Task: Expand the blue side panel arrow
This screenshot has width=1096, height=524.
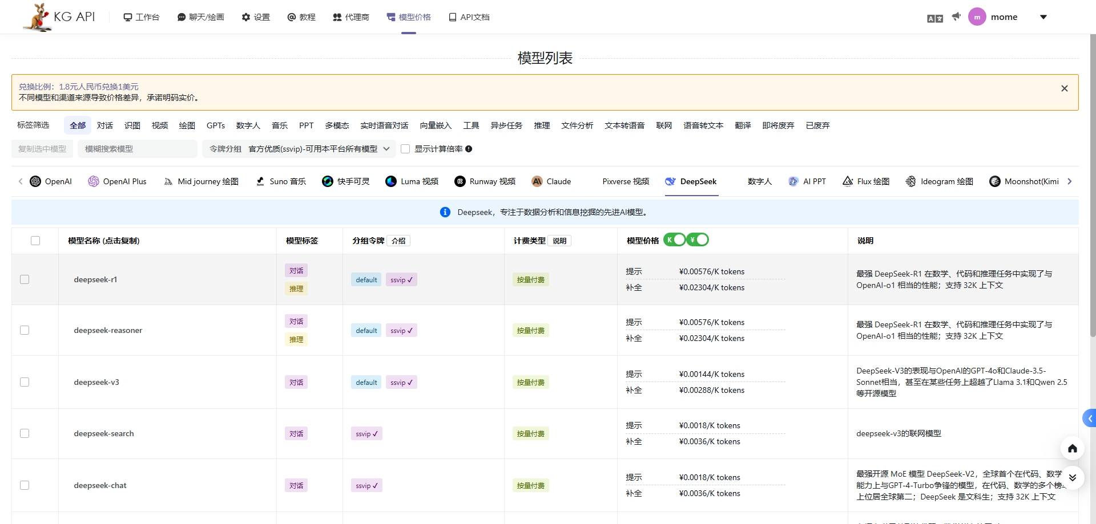Action: point(1089,419)
